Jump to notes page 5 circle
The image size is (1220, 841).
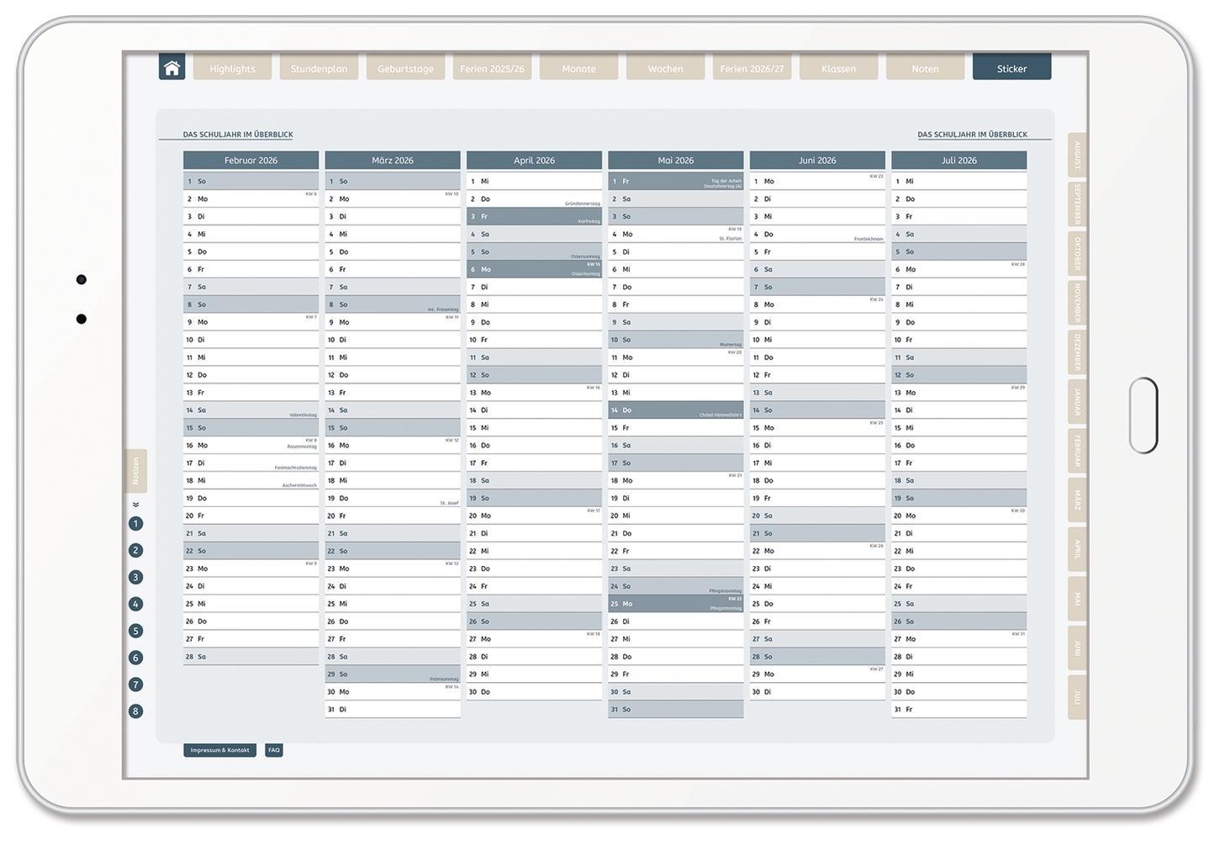coord(135,631)
